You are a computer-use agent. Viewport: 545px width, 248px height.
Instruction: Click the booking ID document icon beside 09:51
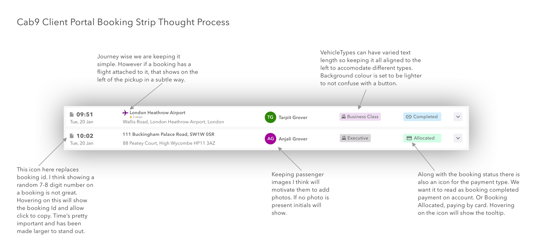[x=72, y=114]
